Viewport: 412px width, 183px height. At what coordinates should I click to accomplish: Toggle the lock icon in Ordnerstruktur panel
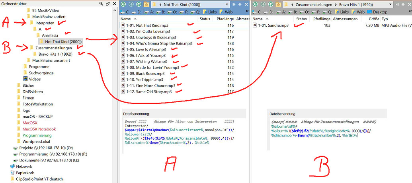click(107, 4)
